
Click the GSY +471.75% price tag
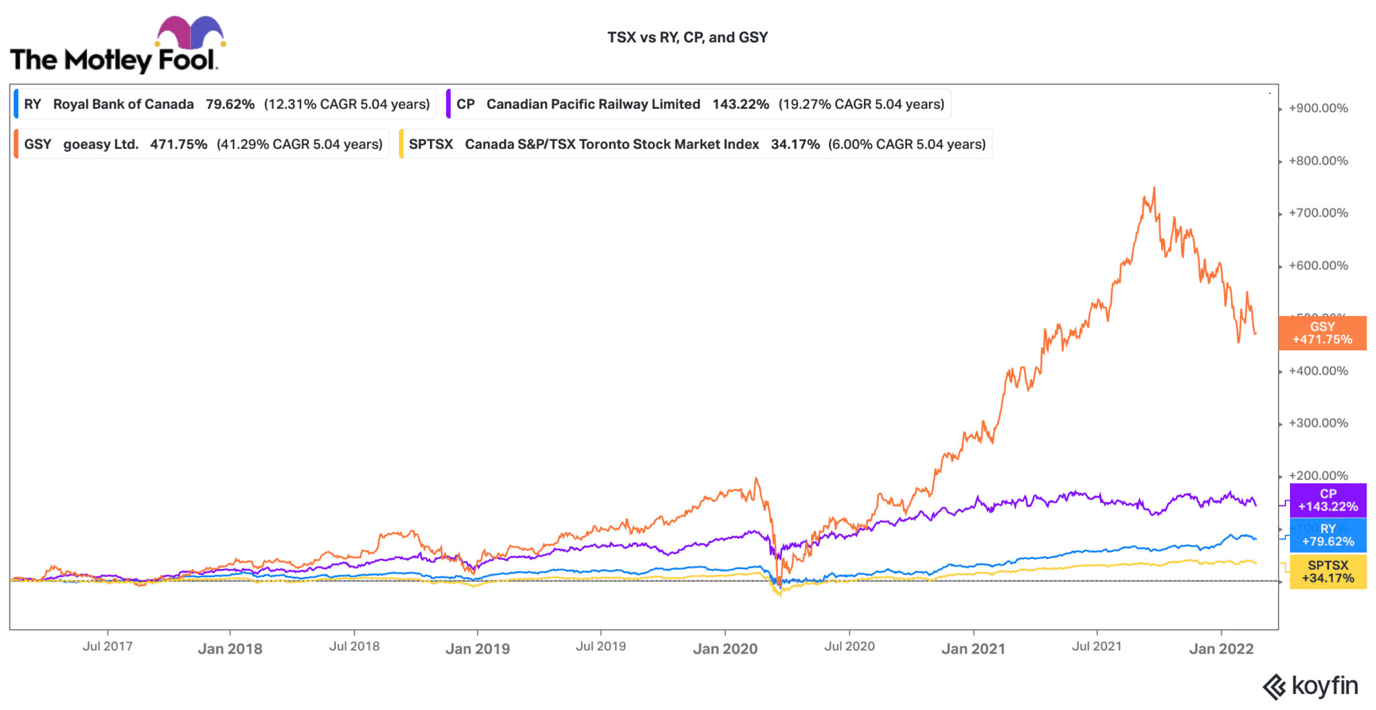[1322, 333]
